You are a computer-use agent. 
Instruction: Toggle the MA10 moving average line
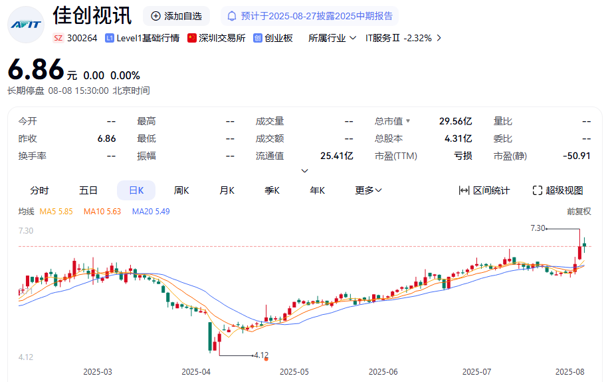pos(102,212)
